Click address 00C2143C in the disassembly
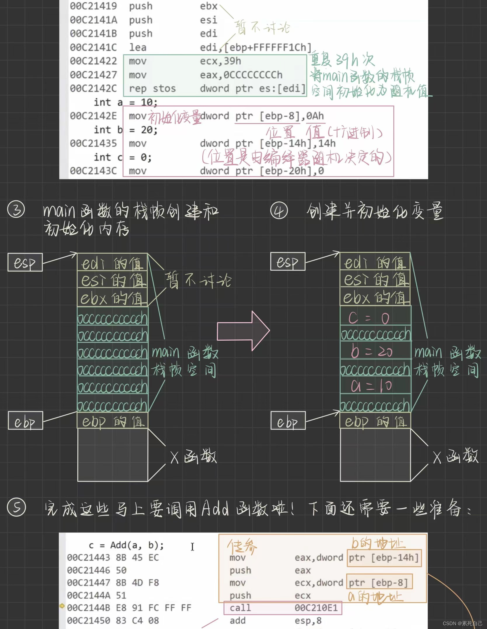Viewport: 487px width, 629px height. [x=93, y=171]
